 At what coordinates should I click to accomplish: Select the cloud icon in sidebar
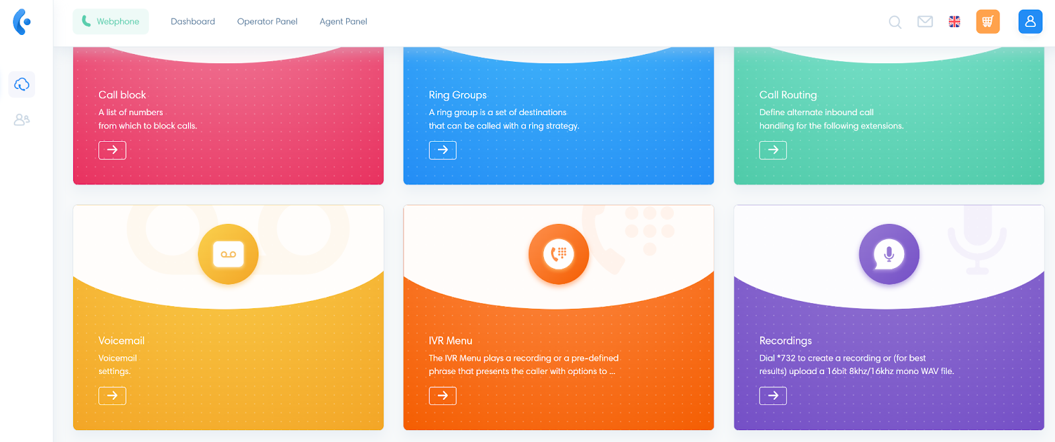tap(22, 84)
